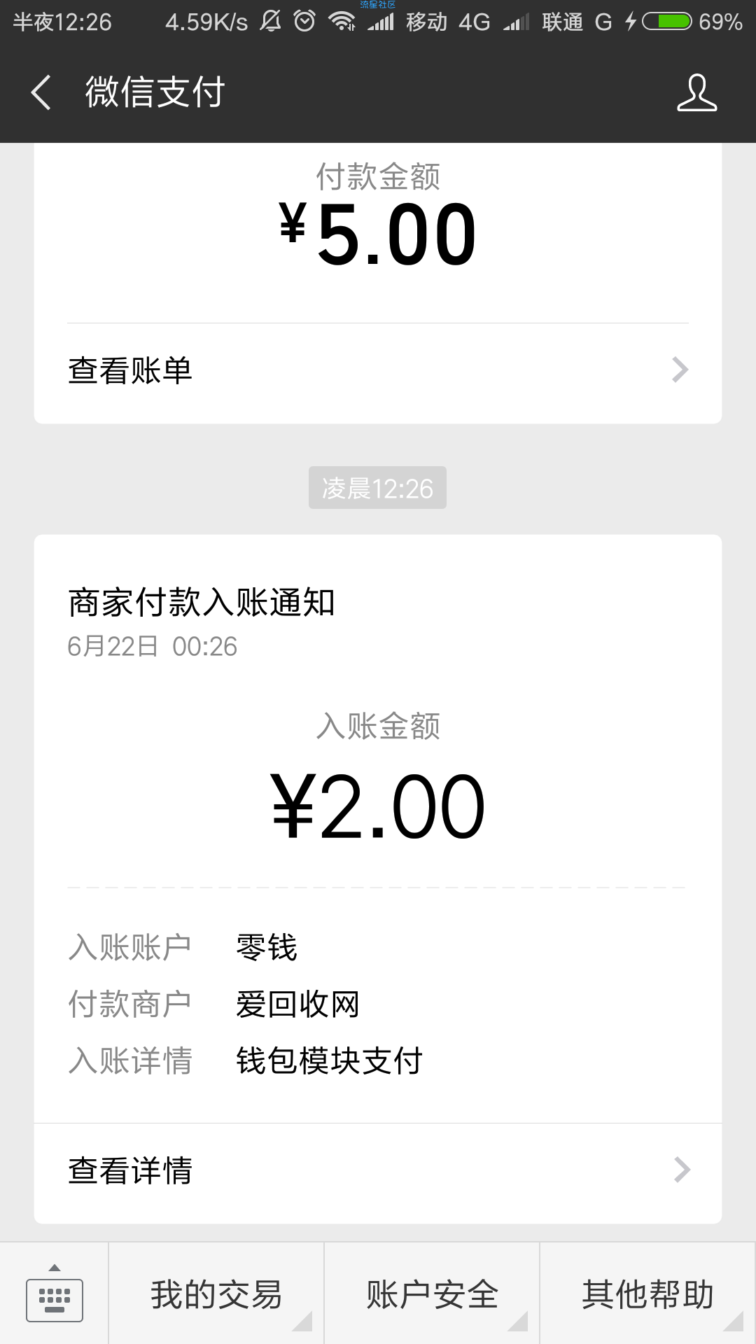
Task: Open 查看账单 for the ¥5.00 payment
Action: point(378,370)
